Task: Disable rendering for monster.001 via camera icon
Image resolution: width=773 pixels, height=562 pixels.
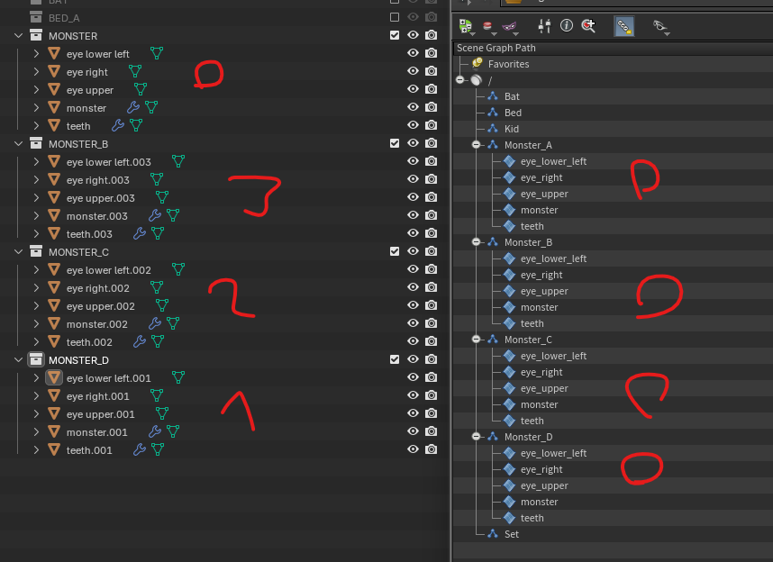Action: (432, 431)
